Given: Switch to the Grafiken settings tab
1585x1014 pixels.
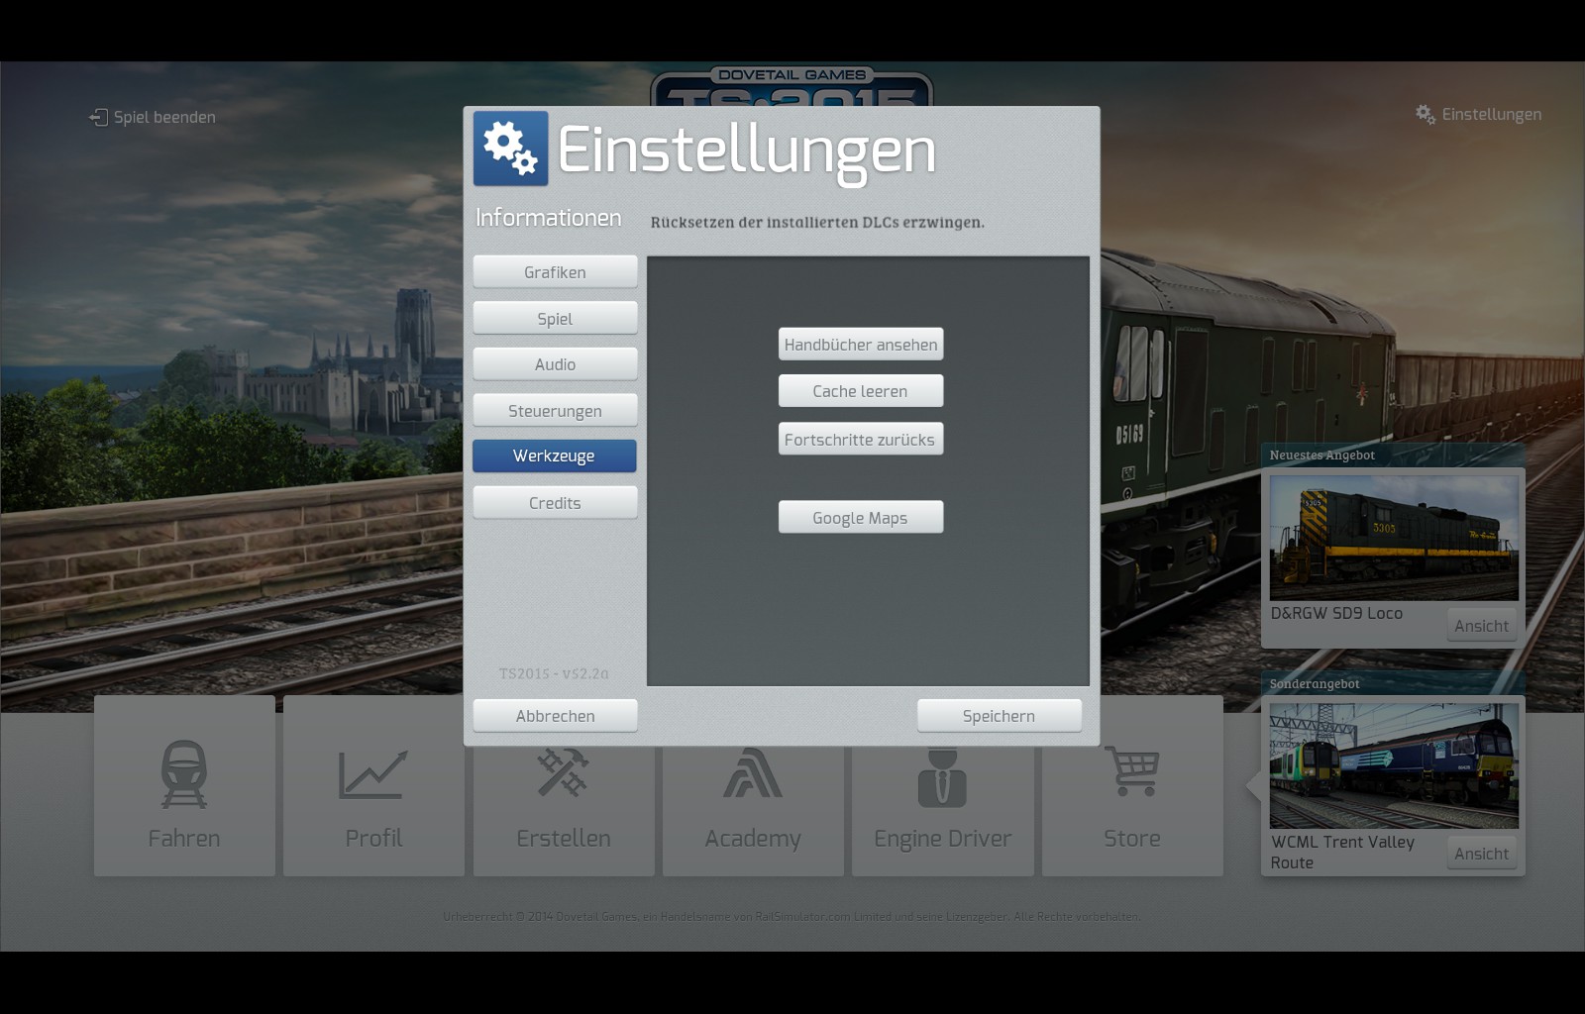Looking at the screenshot, I should [x=555, y=272].
